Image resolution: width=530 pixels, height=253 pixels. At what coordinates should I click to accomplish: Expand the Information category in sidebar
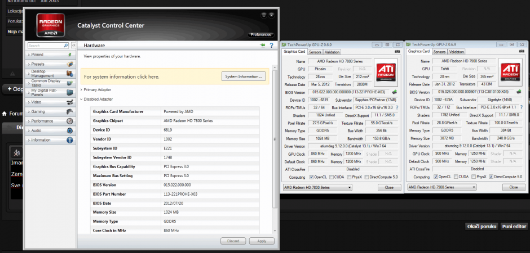tap(51, 140)
